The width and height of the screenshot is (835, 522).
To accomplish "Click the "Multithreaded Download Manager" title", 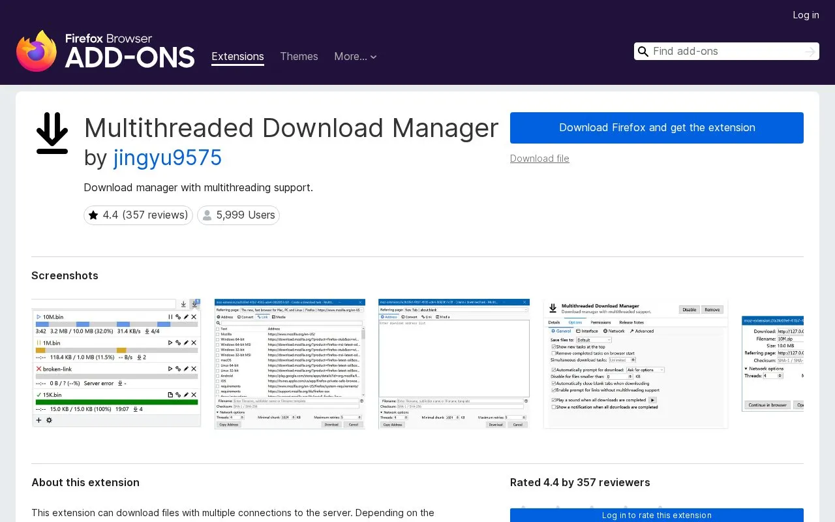I will [x=292, y=128].
